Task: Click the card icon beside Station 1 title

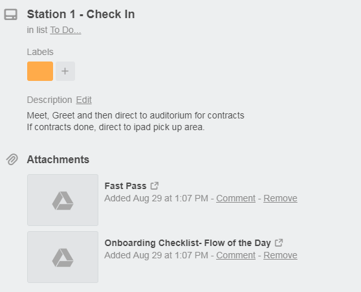Action: click(x=10, y=14)
